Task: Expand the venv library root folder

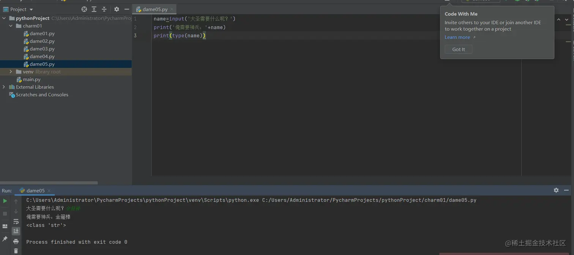Action: 11,72
